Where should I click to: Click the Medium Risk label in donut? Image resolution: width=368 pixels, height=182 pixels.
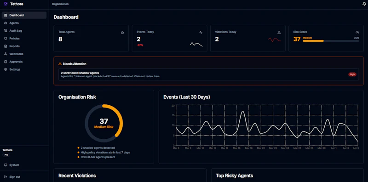(104, 127)
